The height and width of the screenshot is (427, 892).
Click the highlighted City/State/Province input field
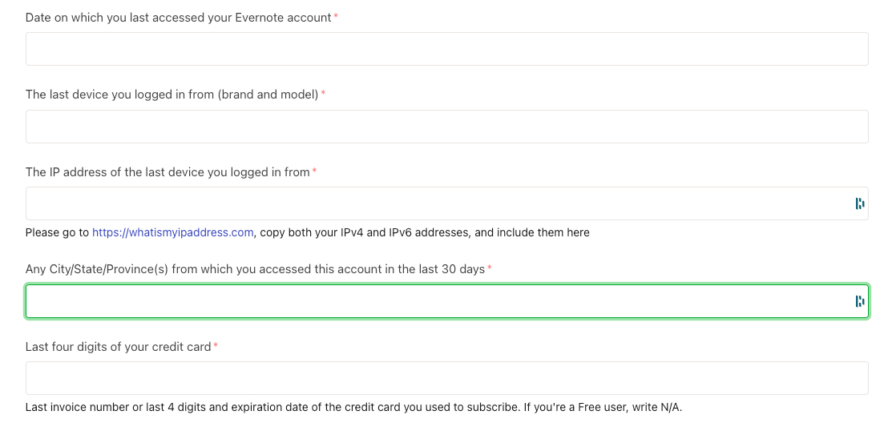coord(437,301)
